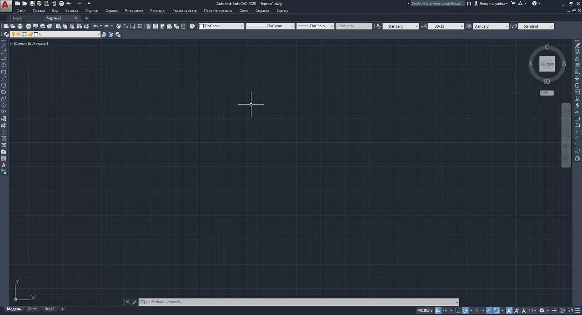Click the layer 0 color swatch
582x315 pixels.
point(36,34)
